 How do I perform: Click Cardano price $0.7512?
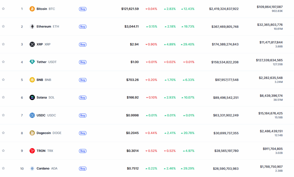point(133,168)
